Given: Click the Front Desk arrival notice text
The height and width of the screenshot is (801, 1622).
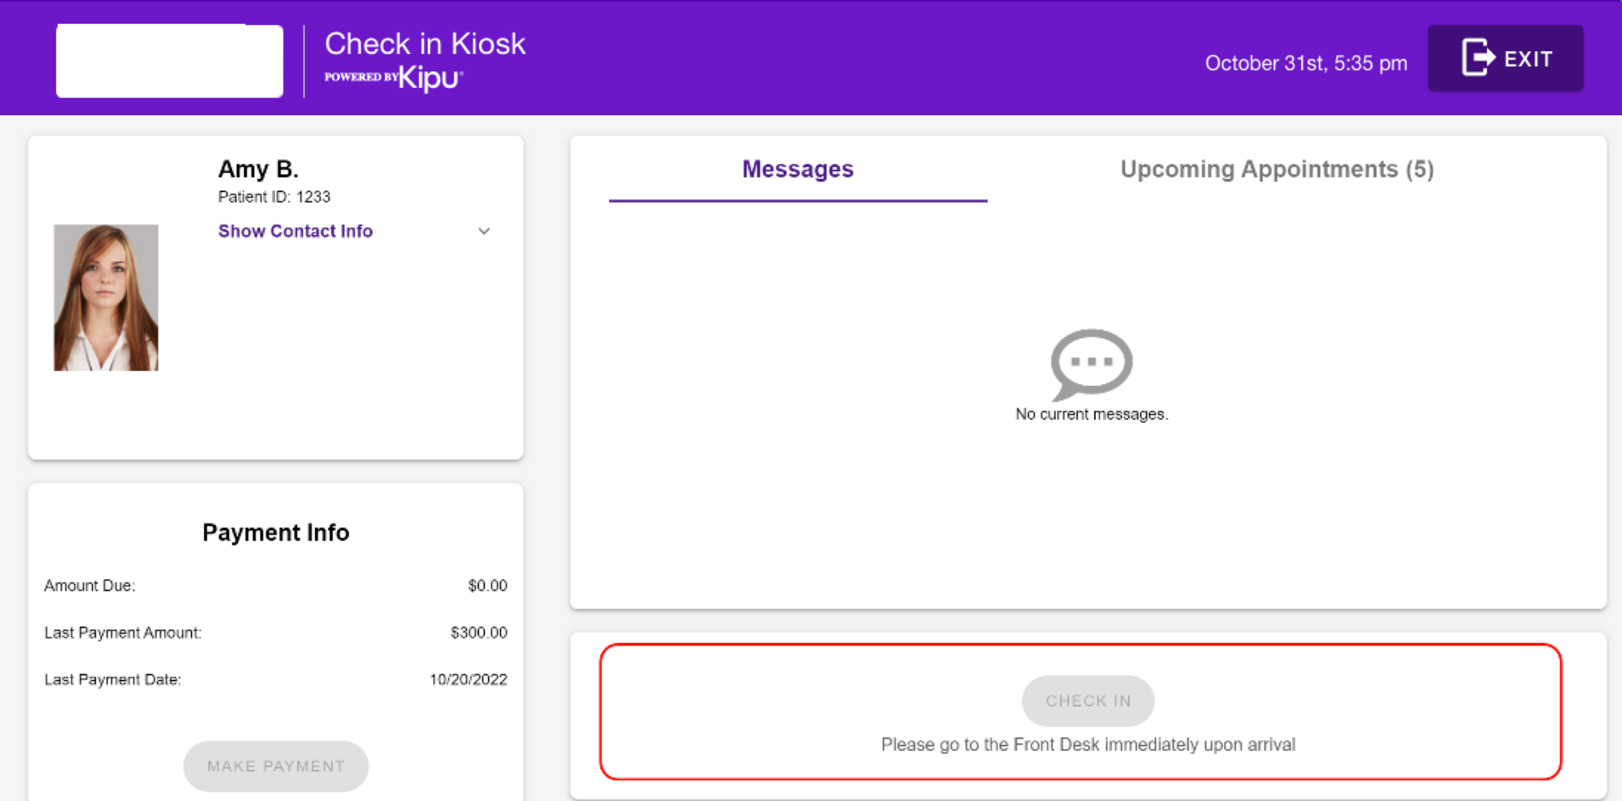Looking at the screenshot, I should tap(1087, 744).
